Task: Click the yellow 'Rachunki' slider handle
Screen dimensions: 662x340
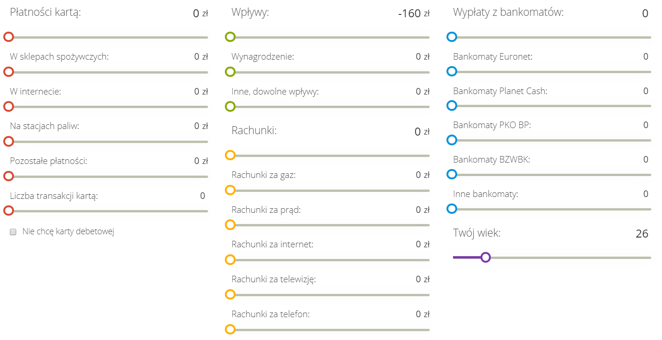Action: (x=230, y=155)
